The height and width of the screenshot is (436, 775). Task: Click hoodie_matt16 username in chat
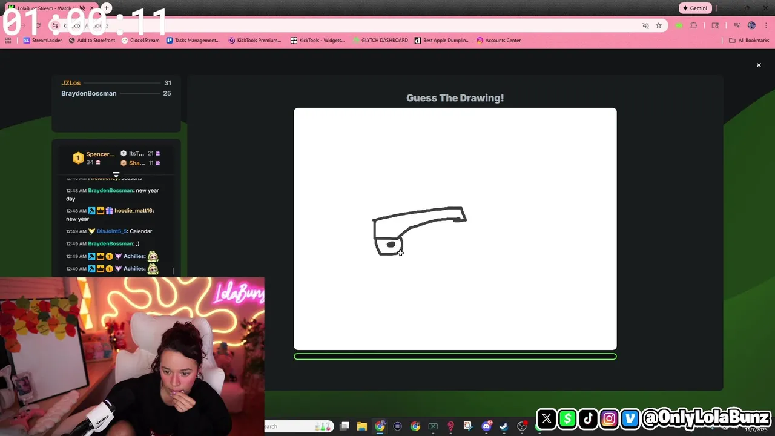click(x=134, y=211)
